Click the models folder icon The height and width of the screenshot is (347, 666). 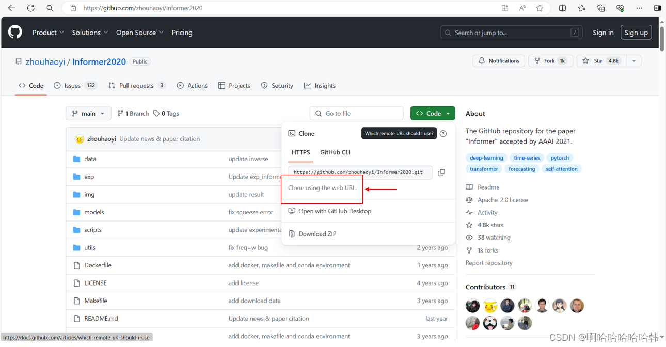pyautogui.click(x=77, y=212)
